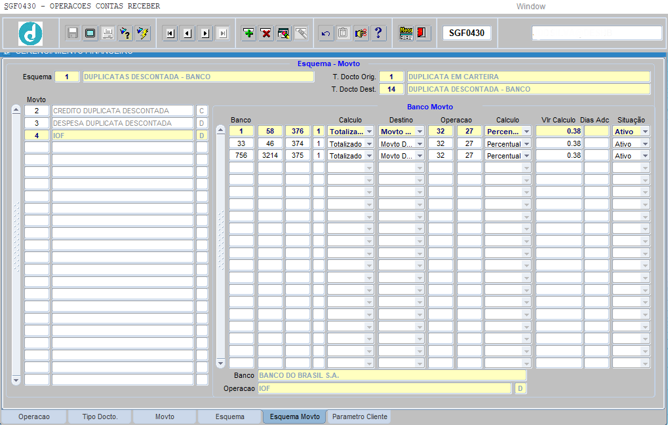Click the pointing hand toolbar icon
Image resolution: width=668 pixels, height=425 pixels.
click(x=361, y=33)
